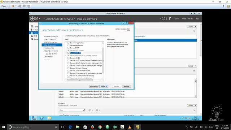Viewport: 231px width, 130px height.
Task: Open the Player menu dropdown in VMware
Action: coord(5,6)
